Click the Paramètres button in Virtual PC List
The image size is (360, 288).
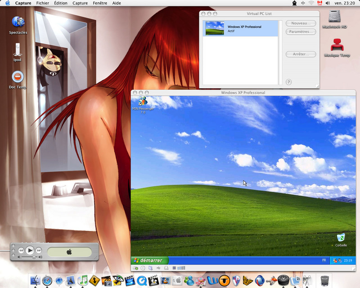(301, 31)
